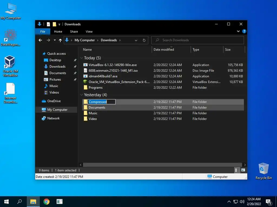Open the recent locations dropdown arrow
Image resolution: width=277 pixels, height=207 pixels.
(55, 40)
